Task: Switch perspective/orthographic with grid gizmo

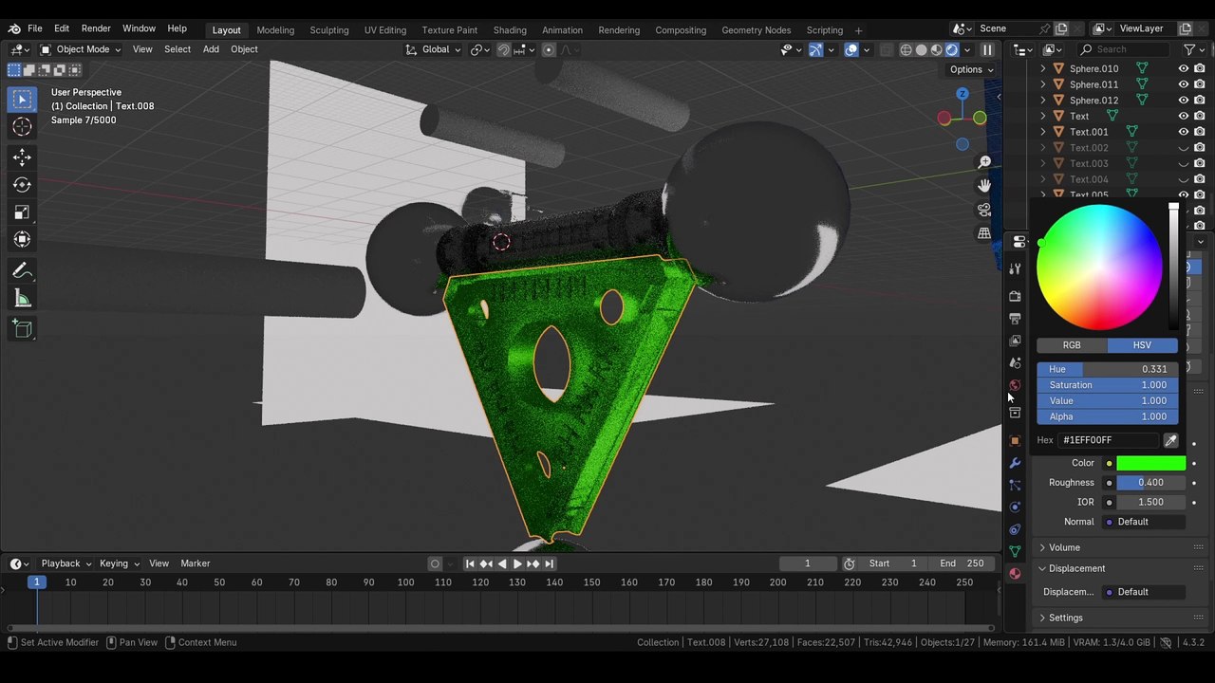Action: pyautogui.click(x=984, y=233)
